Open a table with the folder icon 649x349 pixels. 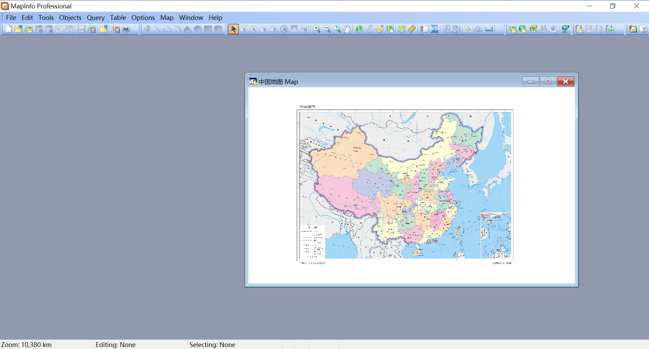pyautogui.click(x=19, y=29)
